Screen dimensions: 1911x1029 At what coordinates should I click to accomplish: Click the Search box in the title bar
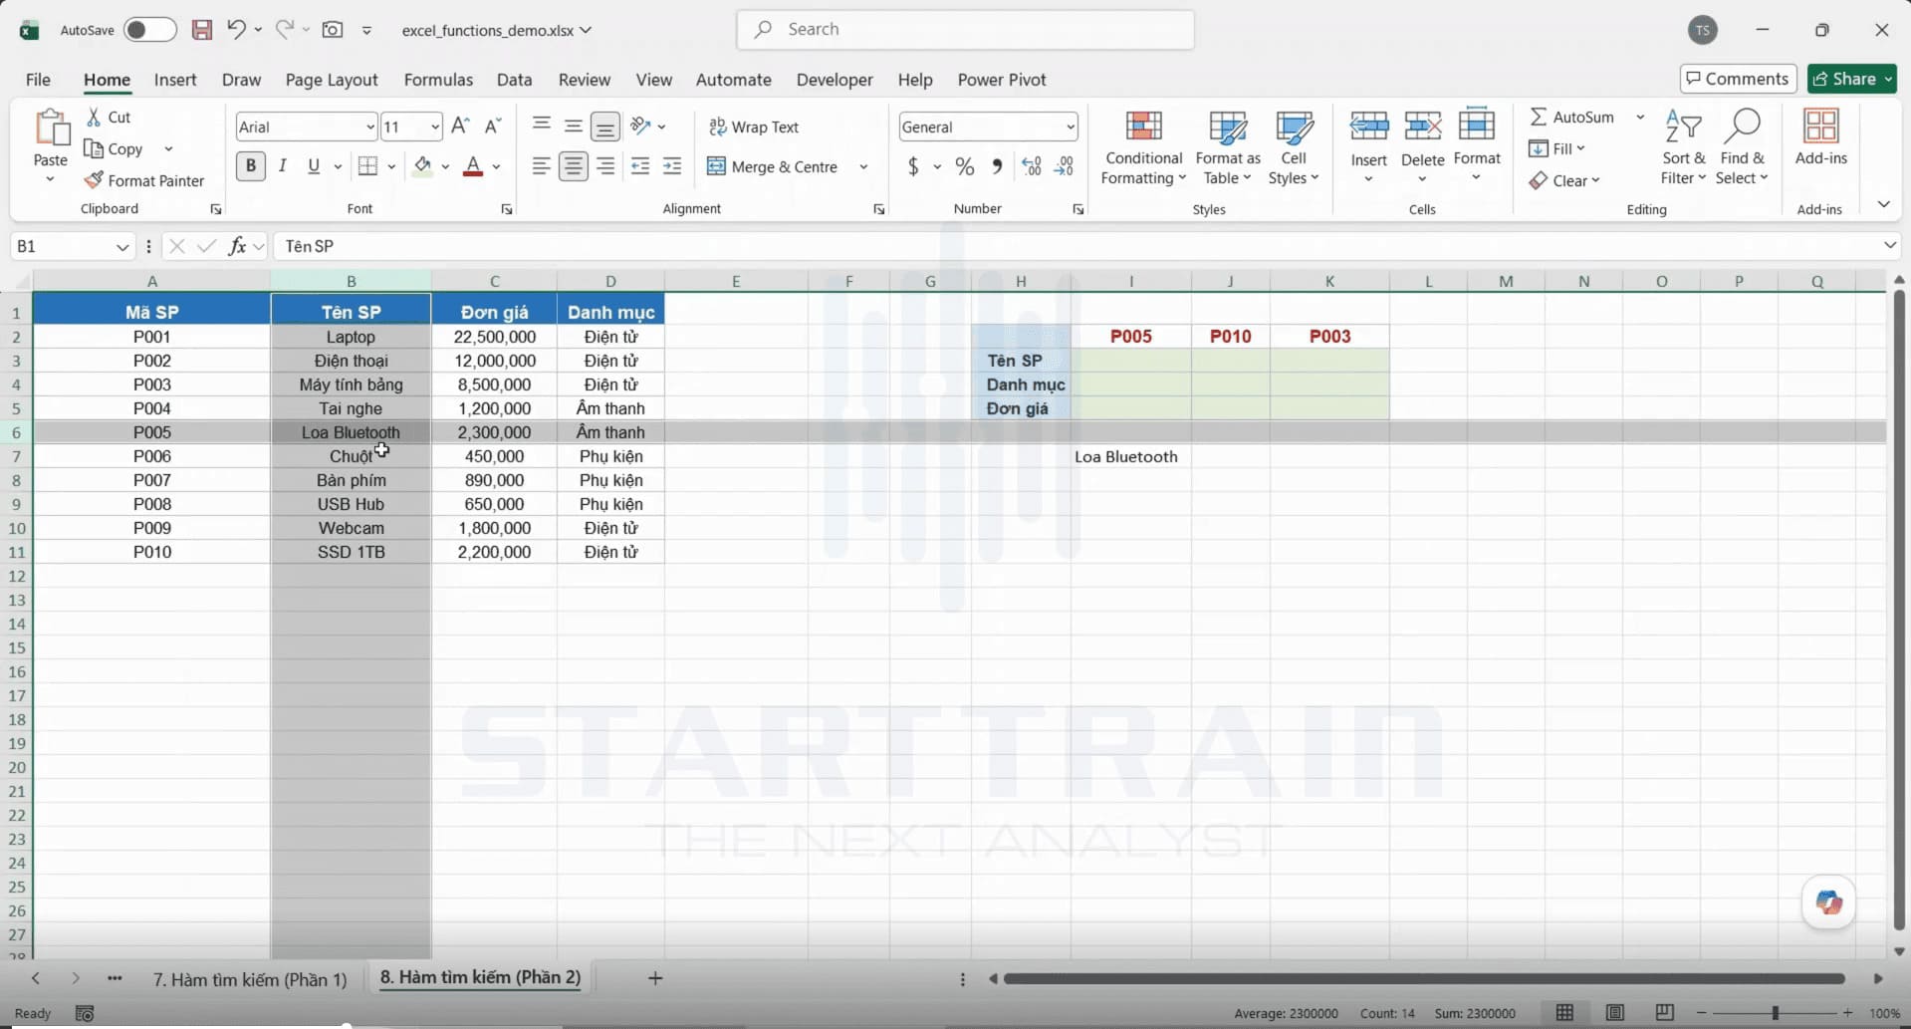coord(965,30)
